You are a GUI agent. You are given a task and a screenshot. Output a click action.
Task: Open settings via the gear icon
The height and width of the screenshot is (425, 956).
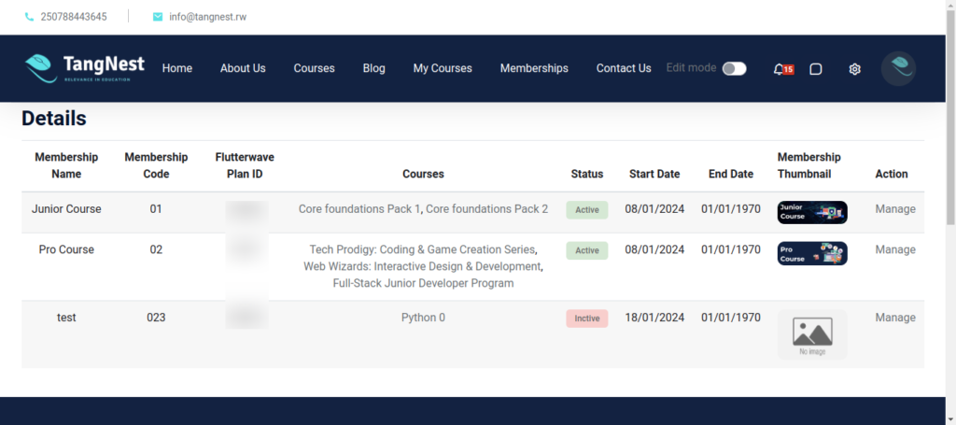[x=854, y=69]
